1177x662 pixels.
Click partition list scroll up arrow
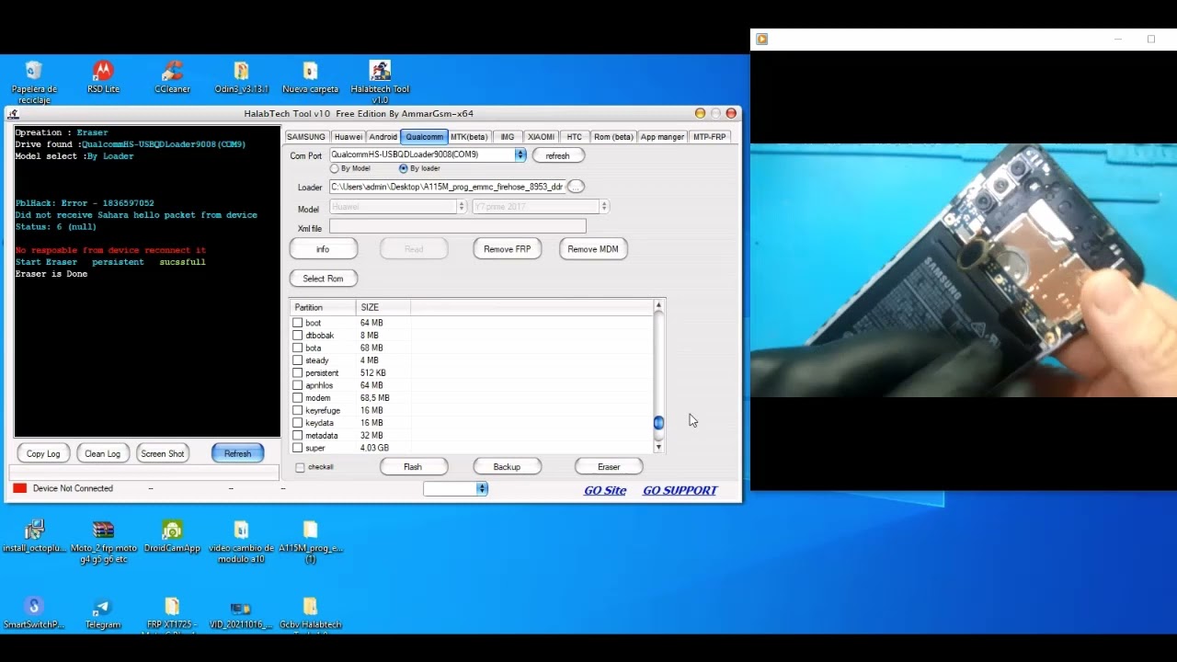pyautogui.click(x=658, y=305)
